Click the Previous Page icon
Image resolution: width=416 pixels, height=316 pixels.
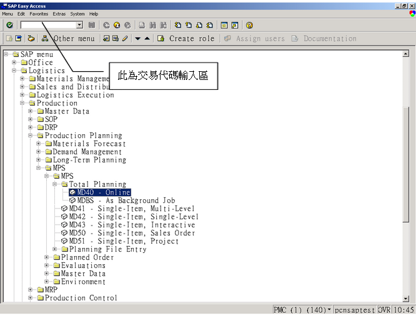point(189,25)
